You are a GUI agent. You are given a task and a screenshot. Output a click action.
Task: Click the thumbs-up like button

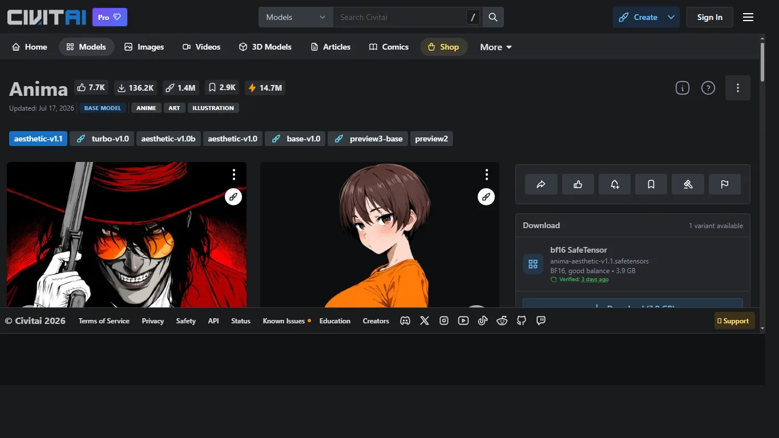(x=578, y=184)
